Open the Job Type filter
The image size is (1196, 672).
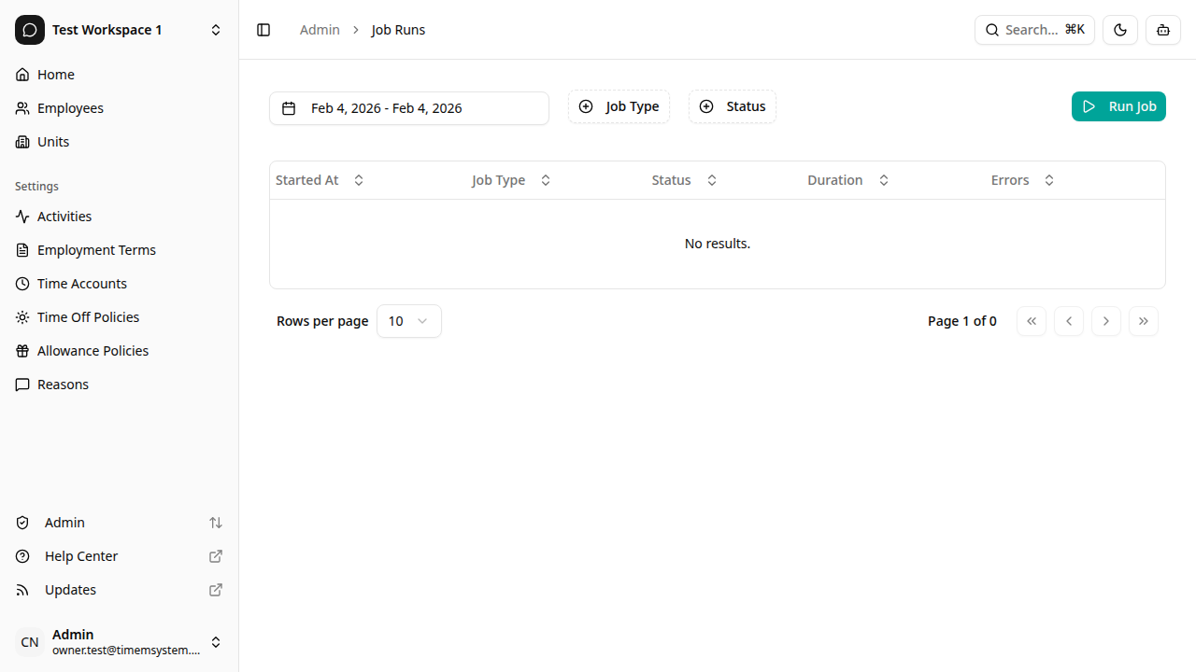tap(619, 106)
